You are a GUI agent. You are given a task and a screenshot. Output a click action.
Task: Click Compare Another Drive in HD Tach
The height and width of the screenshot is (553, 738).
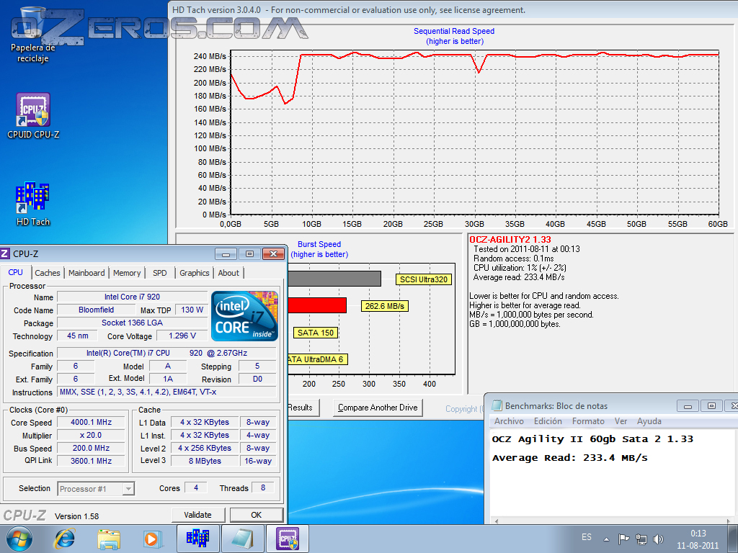[x=378, y=408]
